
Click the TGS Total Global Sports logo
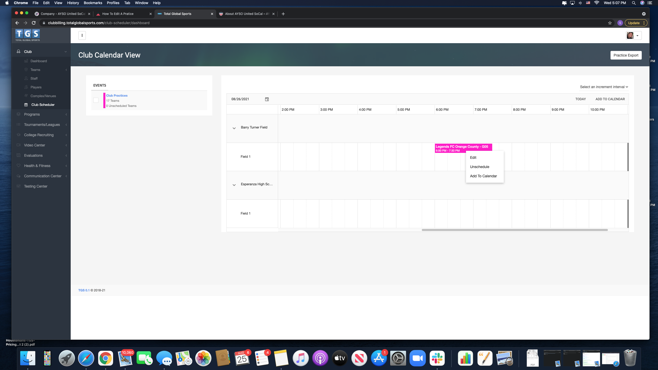coord(28,35)
